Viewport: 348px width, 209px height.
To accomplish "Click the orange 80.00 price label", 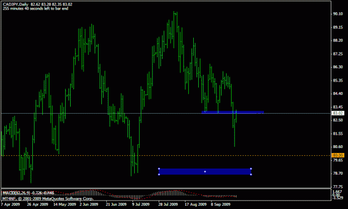I will 337,155.
